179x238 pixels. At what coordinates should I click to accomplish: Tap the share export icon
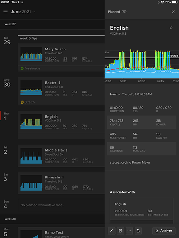coord(138,231)
